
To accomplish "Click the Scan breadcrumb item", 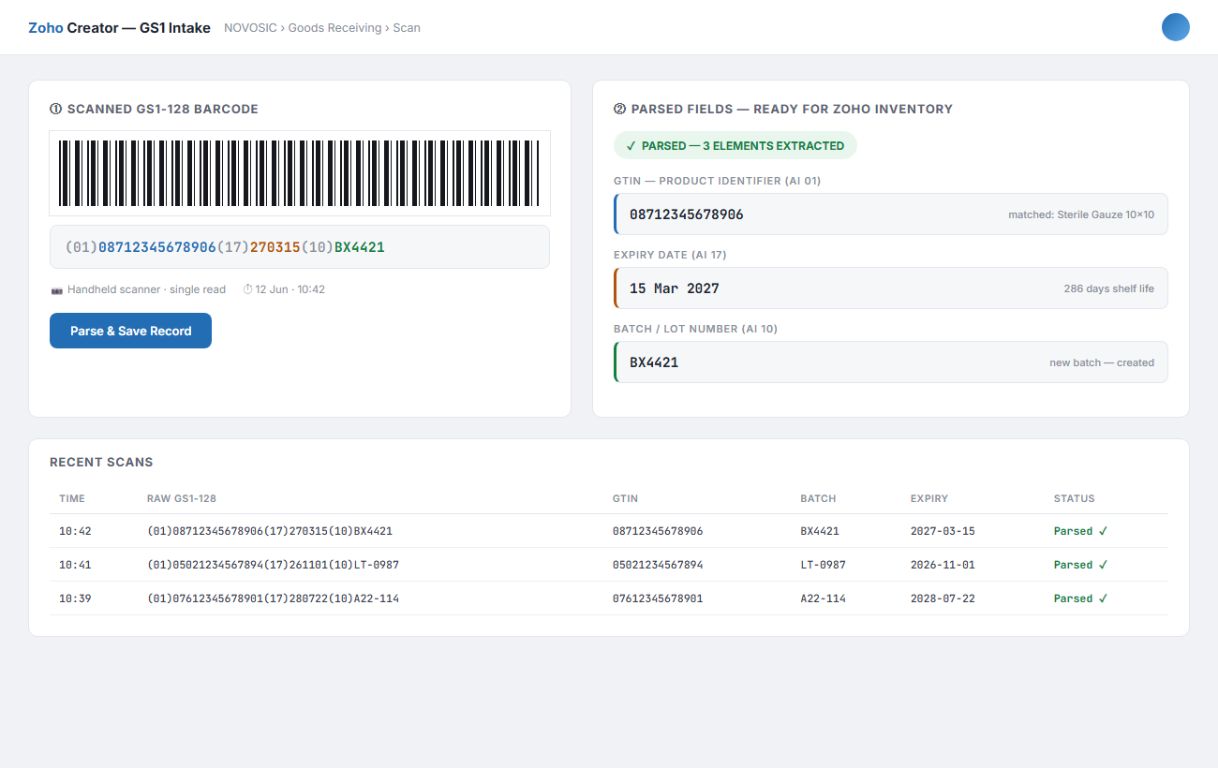I will pos(407,28).
